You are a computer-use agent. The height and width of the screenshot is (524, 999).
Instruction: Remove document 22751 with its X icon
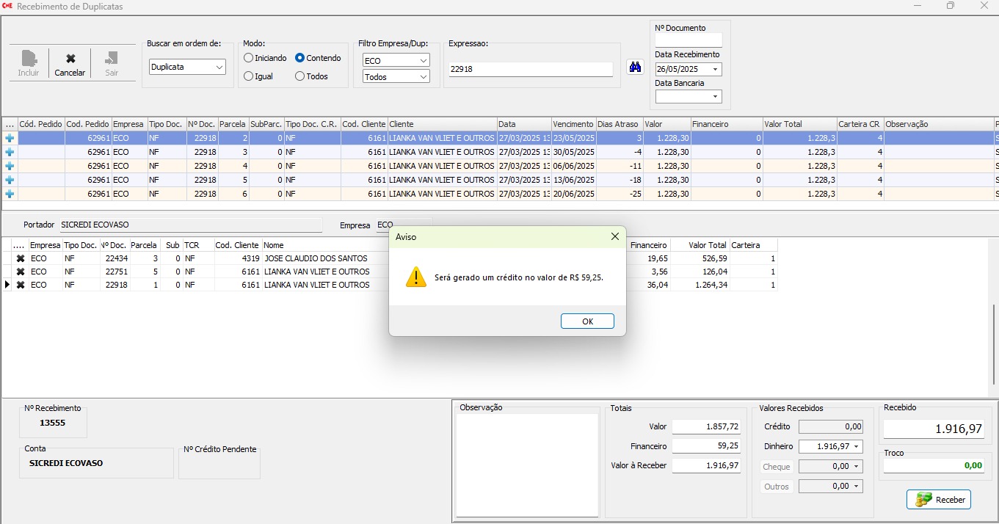click(21, 272)
